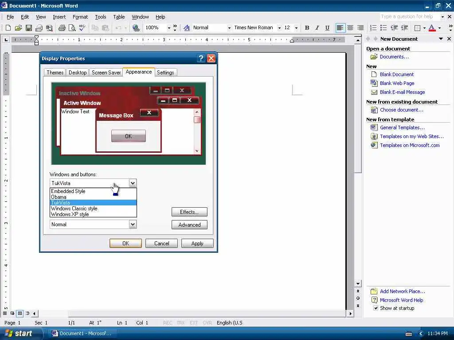The height and width of the screenshot is (340, 454).
Task: Click the E-mail toolbar icon
Action: point(39,28)
